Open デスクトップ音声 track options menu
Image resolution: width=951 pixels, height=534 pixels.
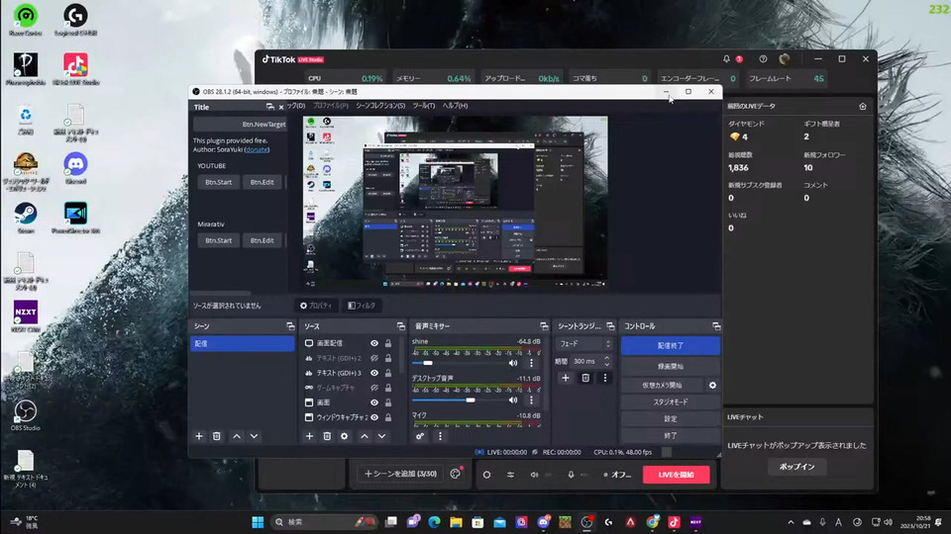pos(532,400)
